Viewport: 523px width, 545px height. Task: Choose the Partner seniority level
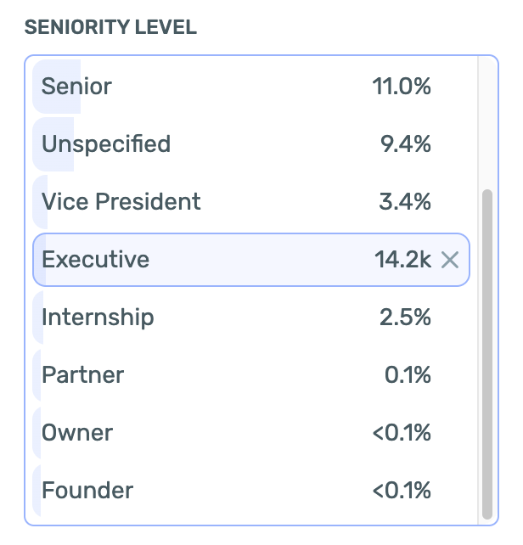82,375
